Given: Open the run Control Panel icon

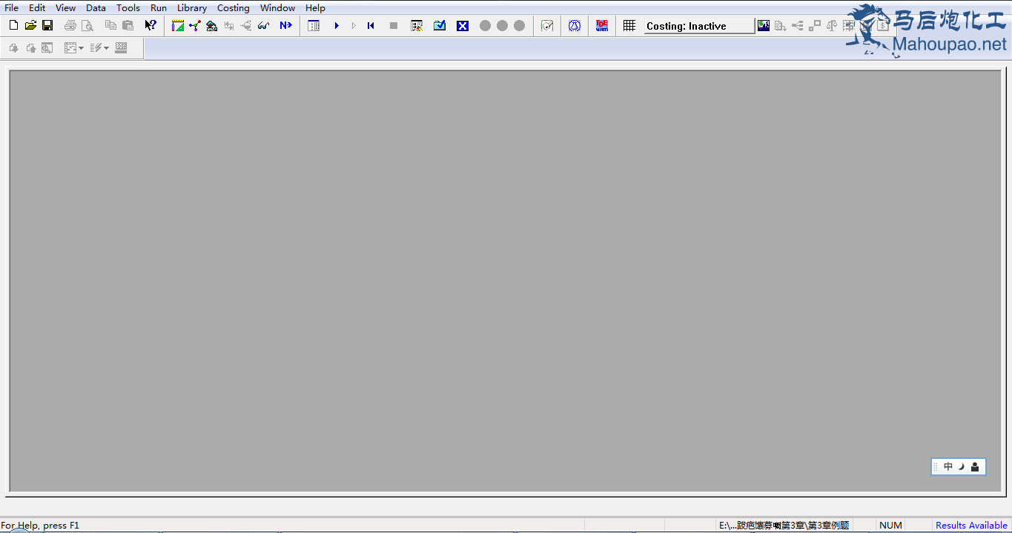Looking at the screenshot, I should pyautogui.click(x=314, y=26).
